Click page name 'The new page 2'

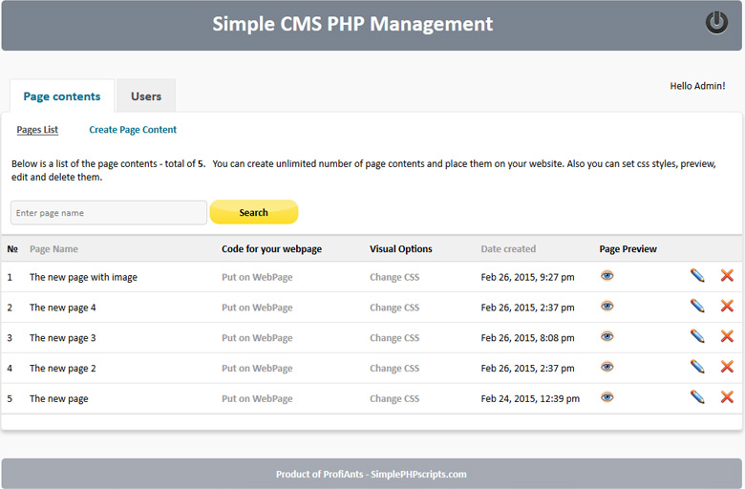63,369
